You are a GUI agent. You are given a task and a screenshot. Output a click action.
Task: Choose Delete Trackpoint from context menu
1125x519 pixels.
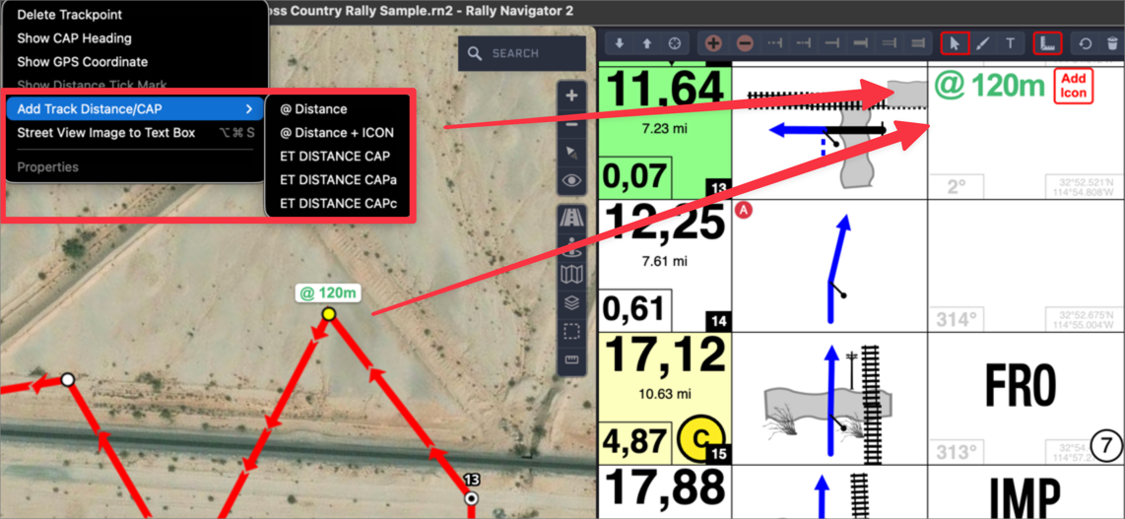70,15
